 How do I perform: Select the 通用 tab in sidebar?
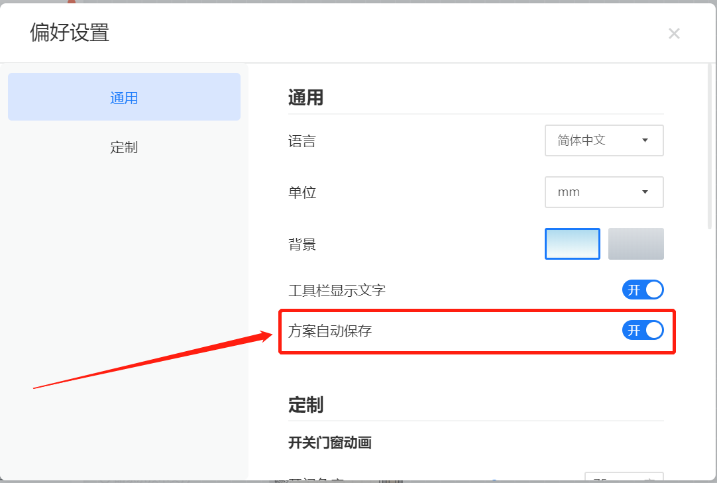(x=124, y=97)
